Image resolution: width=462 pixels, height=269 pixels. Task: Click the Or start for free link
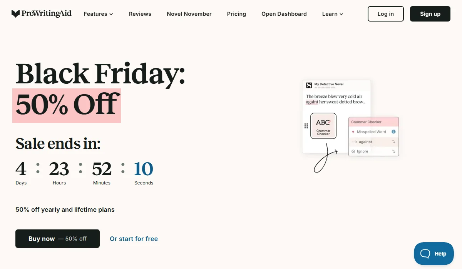pyautogui.click(x=134, y=239)
